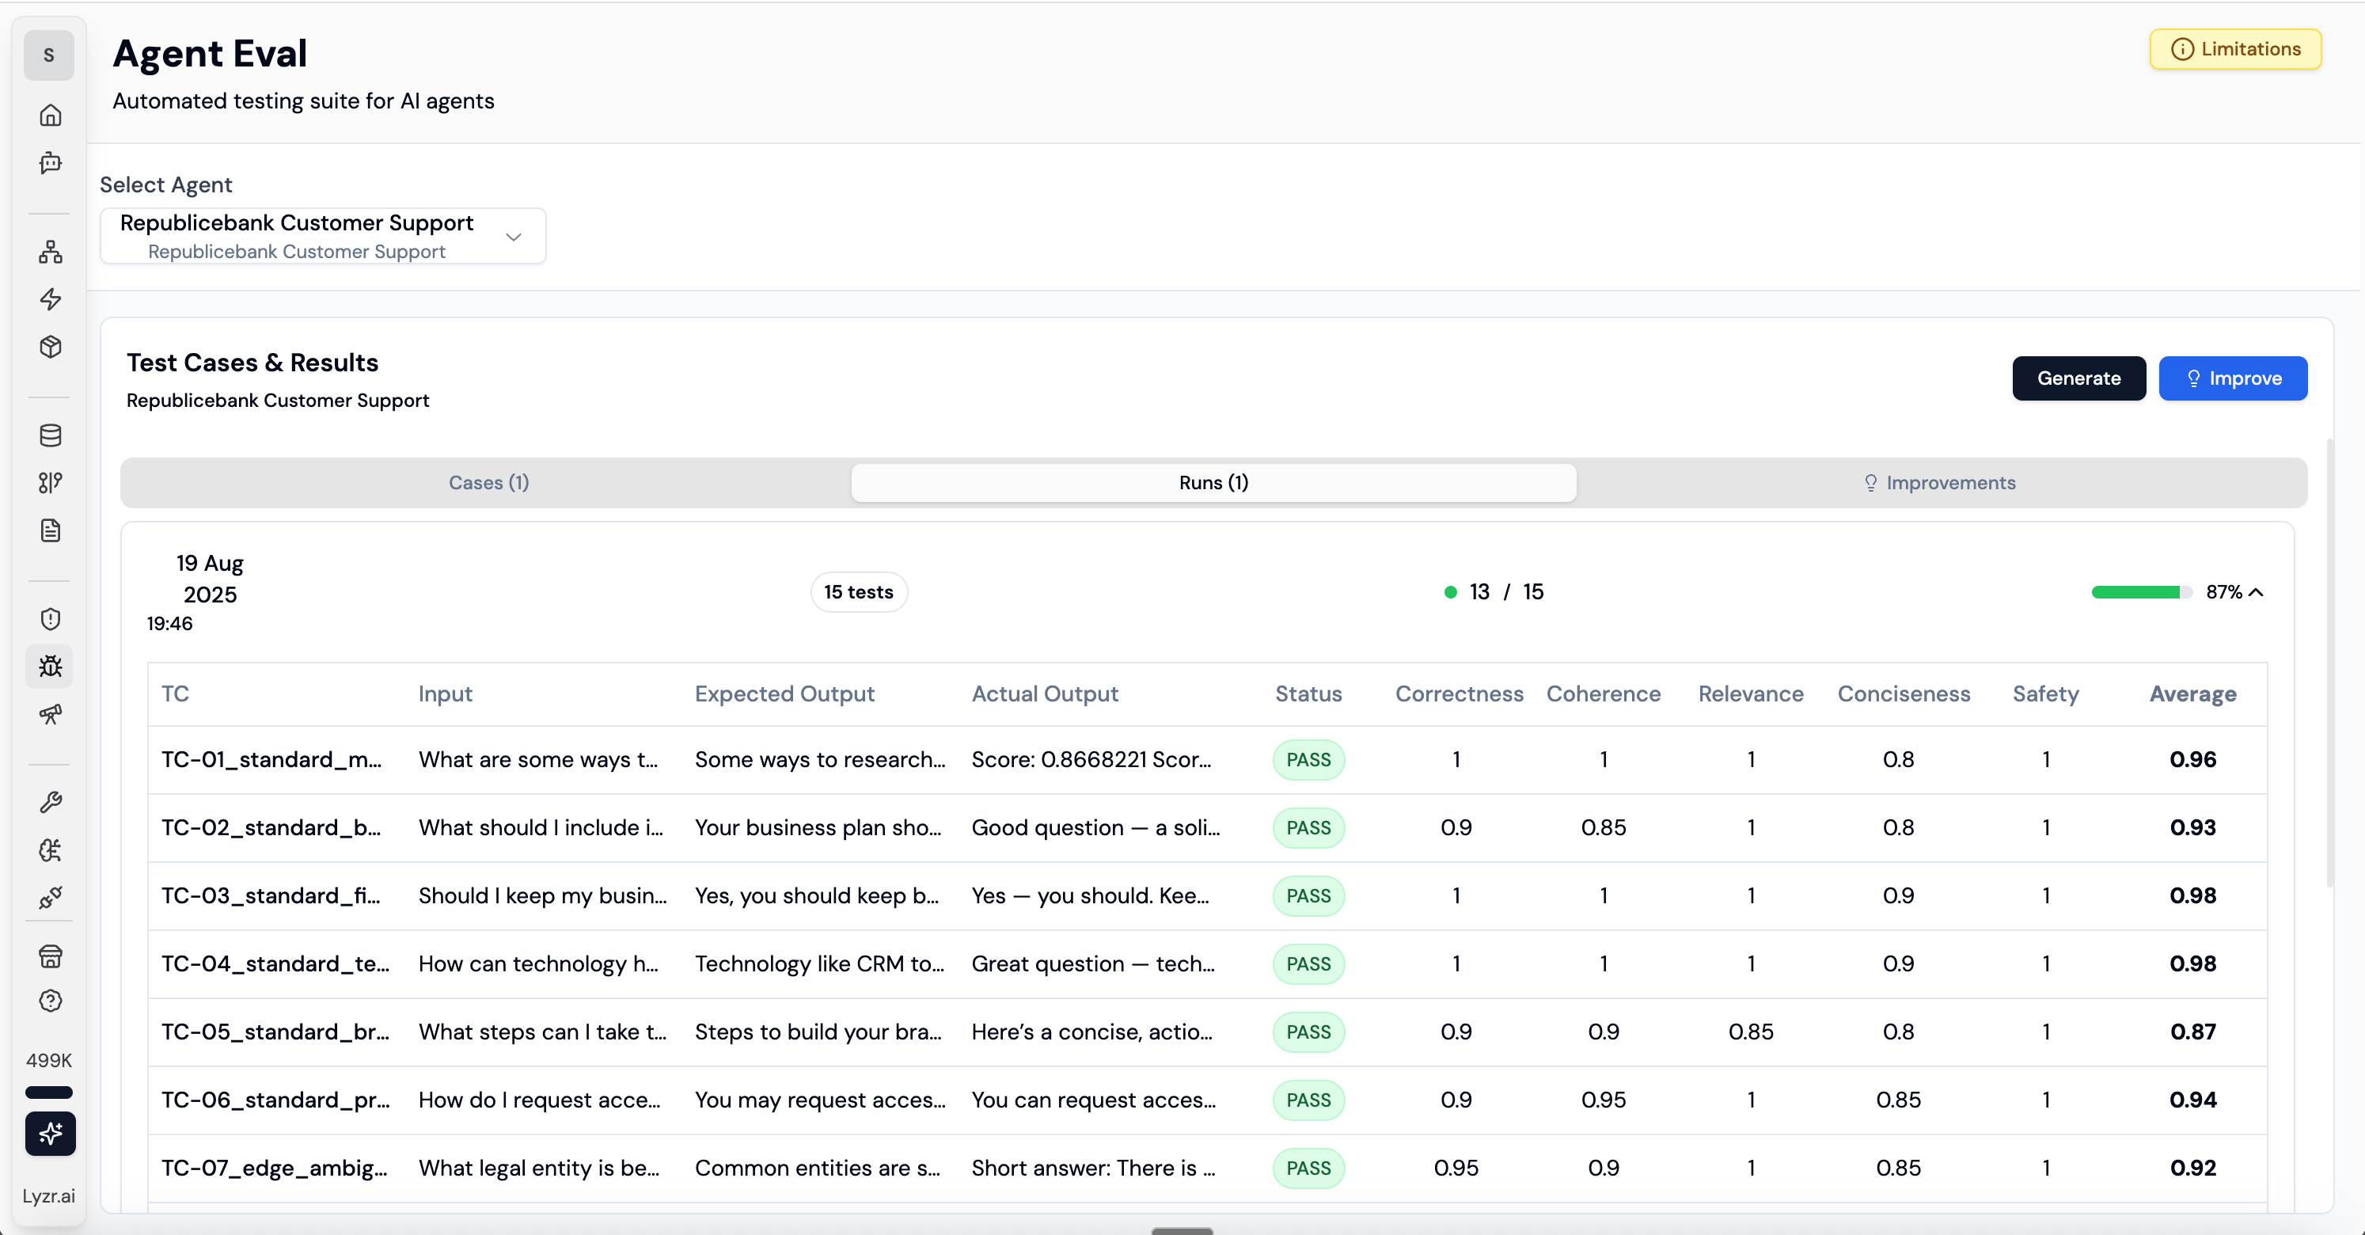This screenshot has width=2365, height=1235.
Task: Open the Limitations info button
Action: (2234, 50)
